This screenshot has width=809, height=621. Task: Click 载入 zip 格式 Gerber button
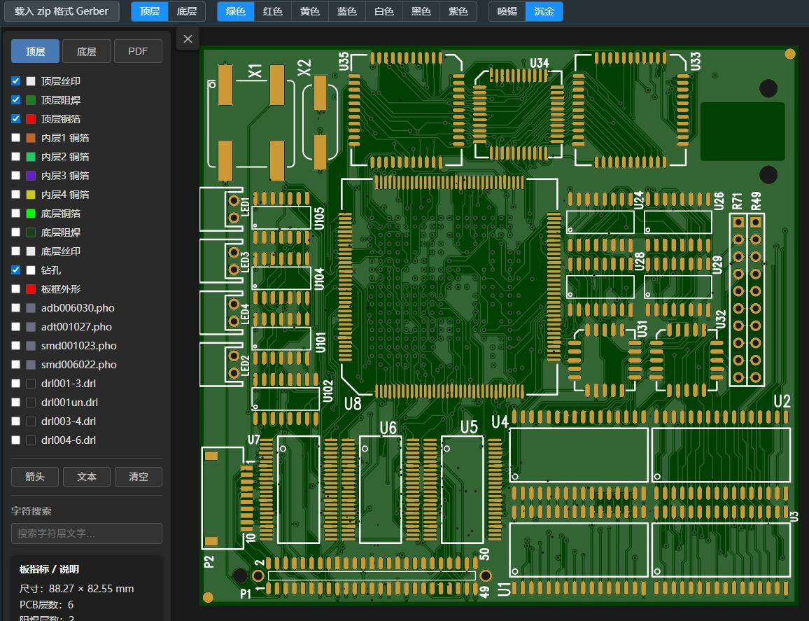(62, 11)
